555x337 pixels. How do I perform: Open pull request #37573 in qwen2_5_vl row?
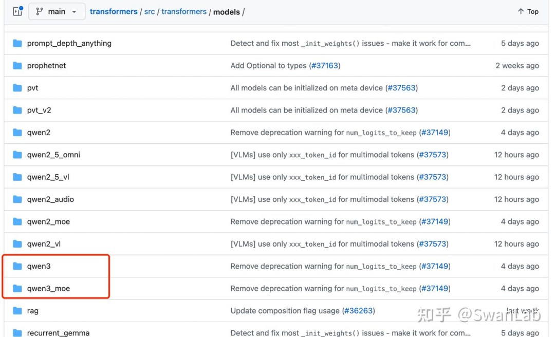(x=433, y=177)
